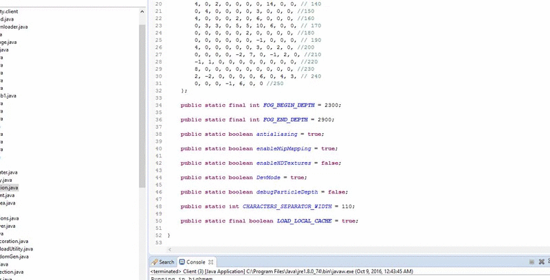Image resolution: width=550 pixels, height=280 pixels.
Task: Click the Console terminate (grey square) icon
Action: click(531, 261)
